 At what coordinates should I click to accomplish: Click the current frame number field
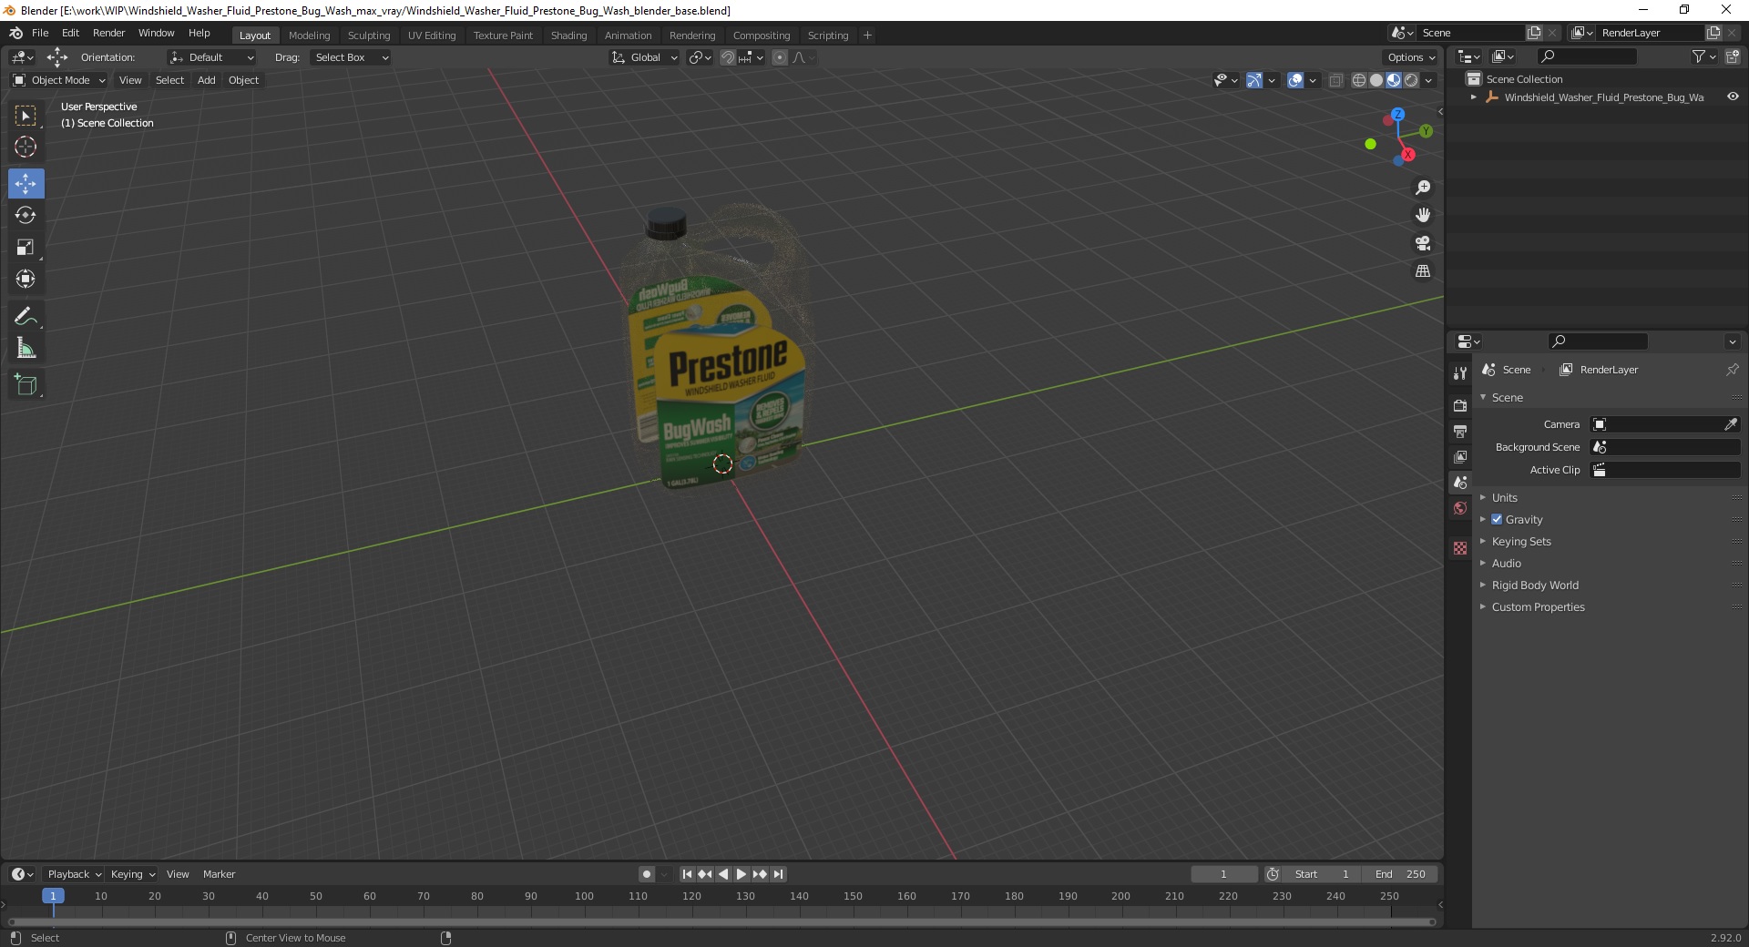pos(1223,874)
